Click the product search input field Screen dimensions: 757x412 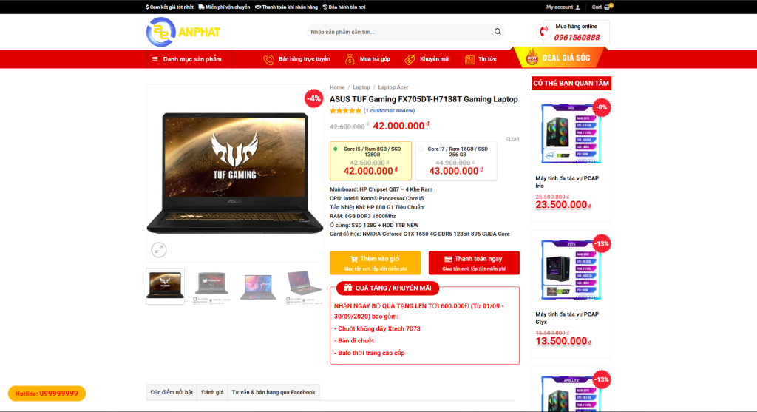coord(400,32)
